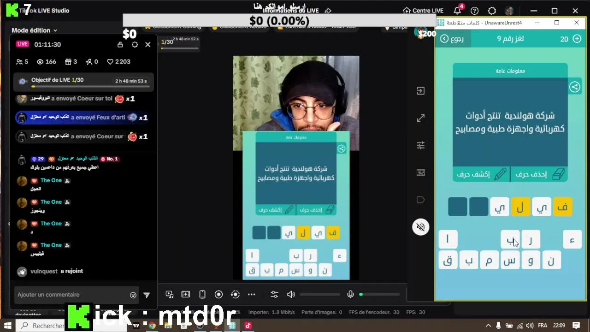Click the viewers count showing 5

(x=22, y=62)
